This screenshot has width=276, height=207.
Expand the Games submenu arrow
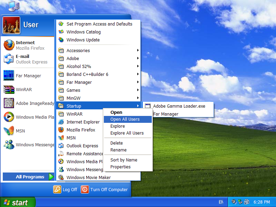point(138,90)
